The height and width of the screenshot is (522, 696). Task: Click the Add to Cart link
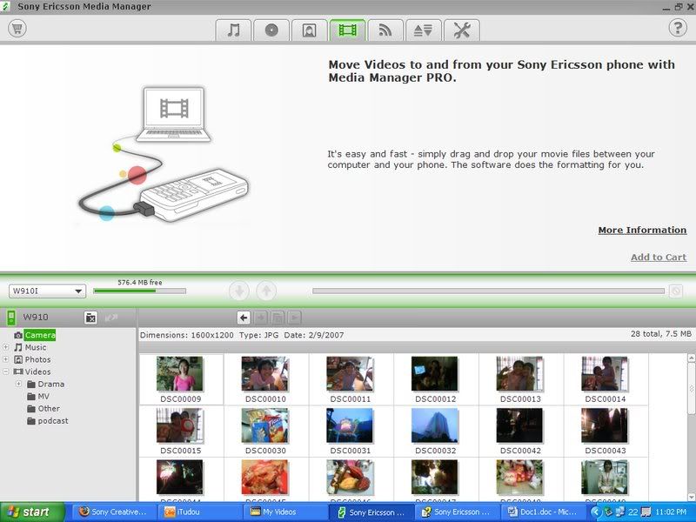click(x=658, y=258)
